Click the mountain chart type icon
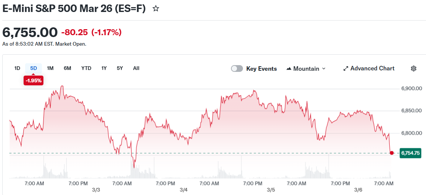Image resolution: width=426 pixels, height=195 pixels. (x=289, y=69)
